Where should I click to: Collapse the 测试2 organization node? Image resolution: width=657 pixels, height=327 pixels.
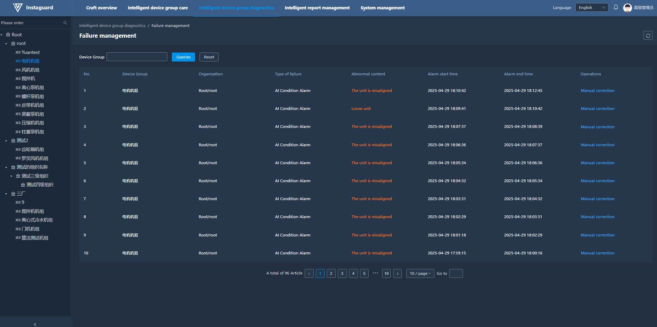pos(6,141)
